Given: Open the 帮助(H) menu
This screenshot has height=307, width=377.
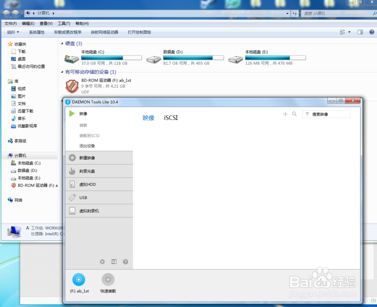Looking at the screenshot, I should point(82,23).
